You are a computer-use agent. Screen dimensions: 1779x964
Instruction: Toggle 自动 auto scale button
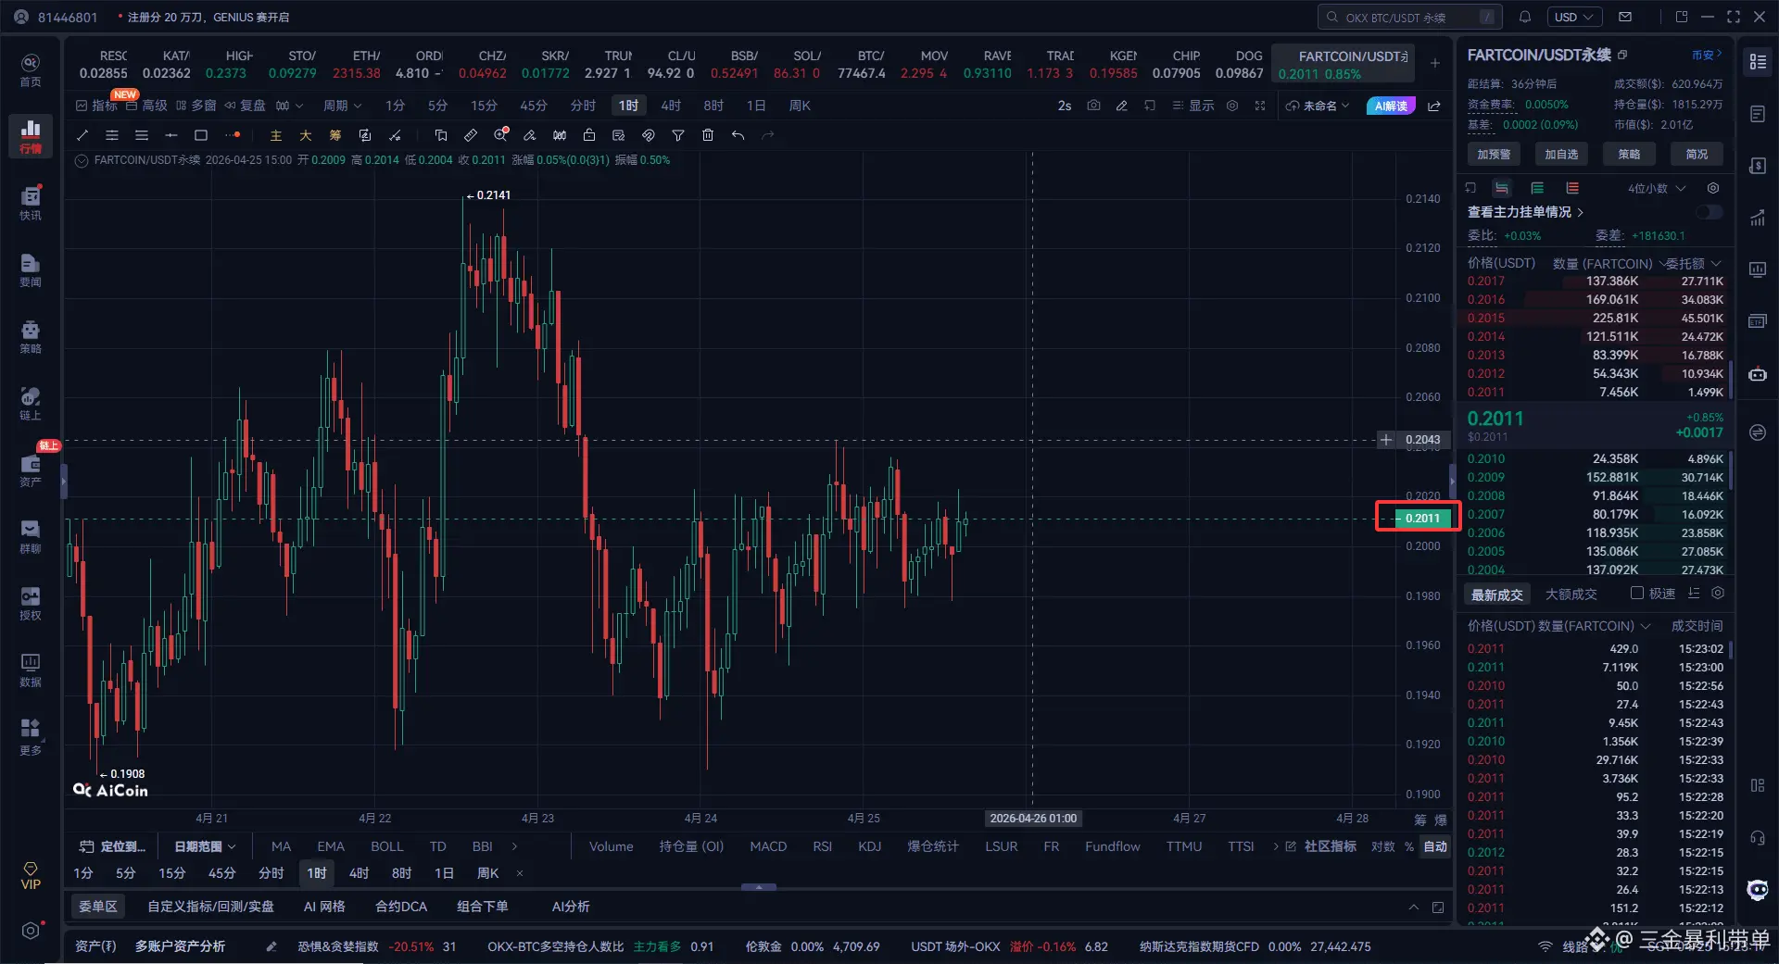1435,846
